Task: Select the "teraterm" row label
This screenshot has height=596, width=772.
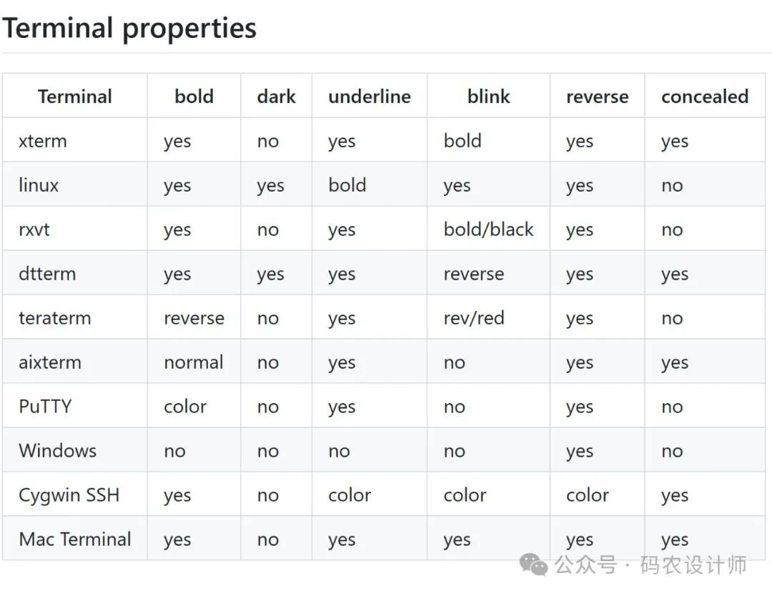Action: (x=55, y=318)
